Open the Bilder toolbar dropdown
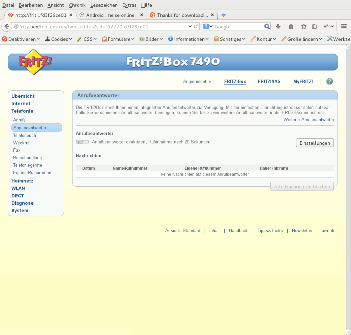351x335 pixels. 151,39
